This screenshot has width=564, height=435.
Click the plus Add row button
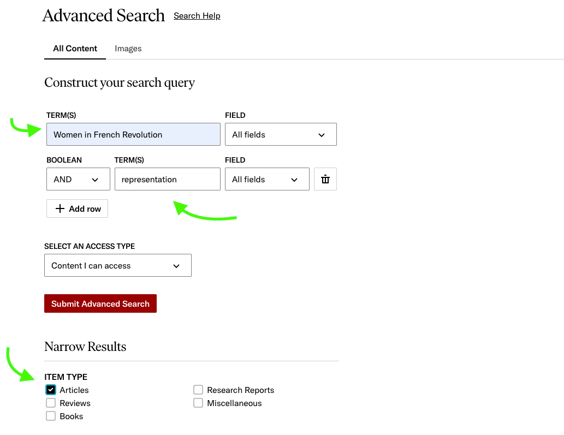77,208
